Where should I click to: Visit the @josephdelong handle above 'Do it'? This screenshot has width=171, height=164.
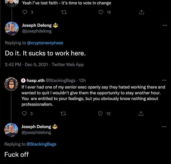(x=37, y=31)
